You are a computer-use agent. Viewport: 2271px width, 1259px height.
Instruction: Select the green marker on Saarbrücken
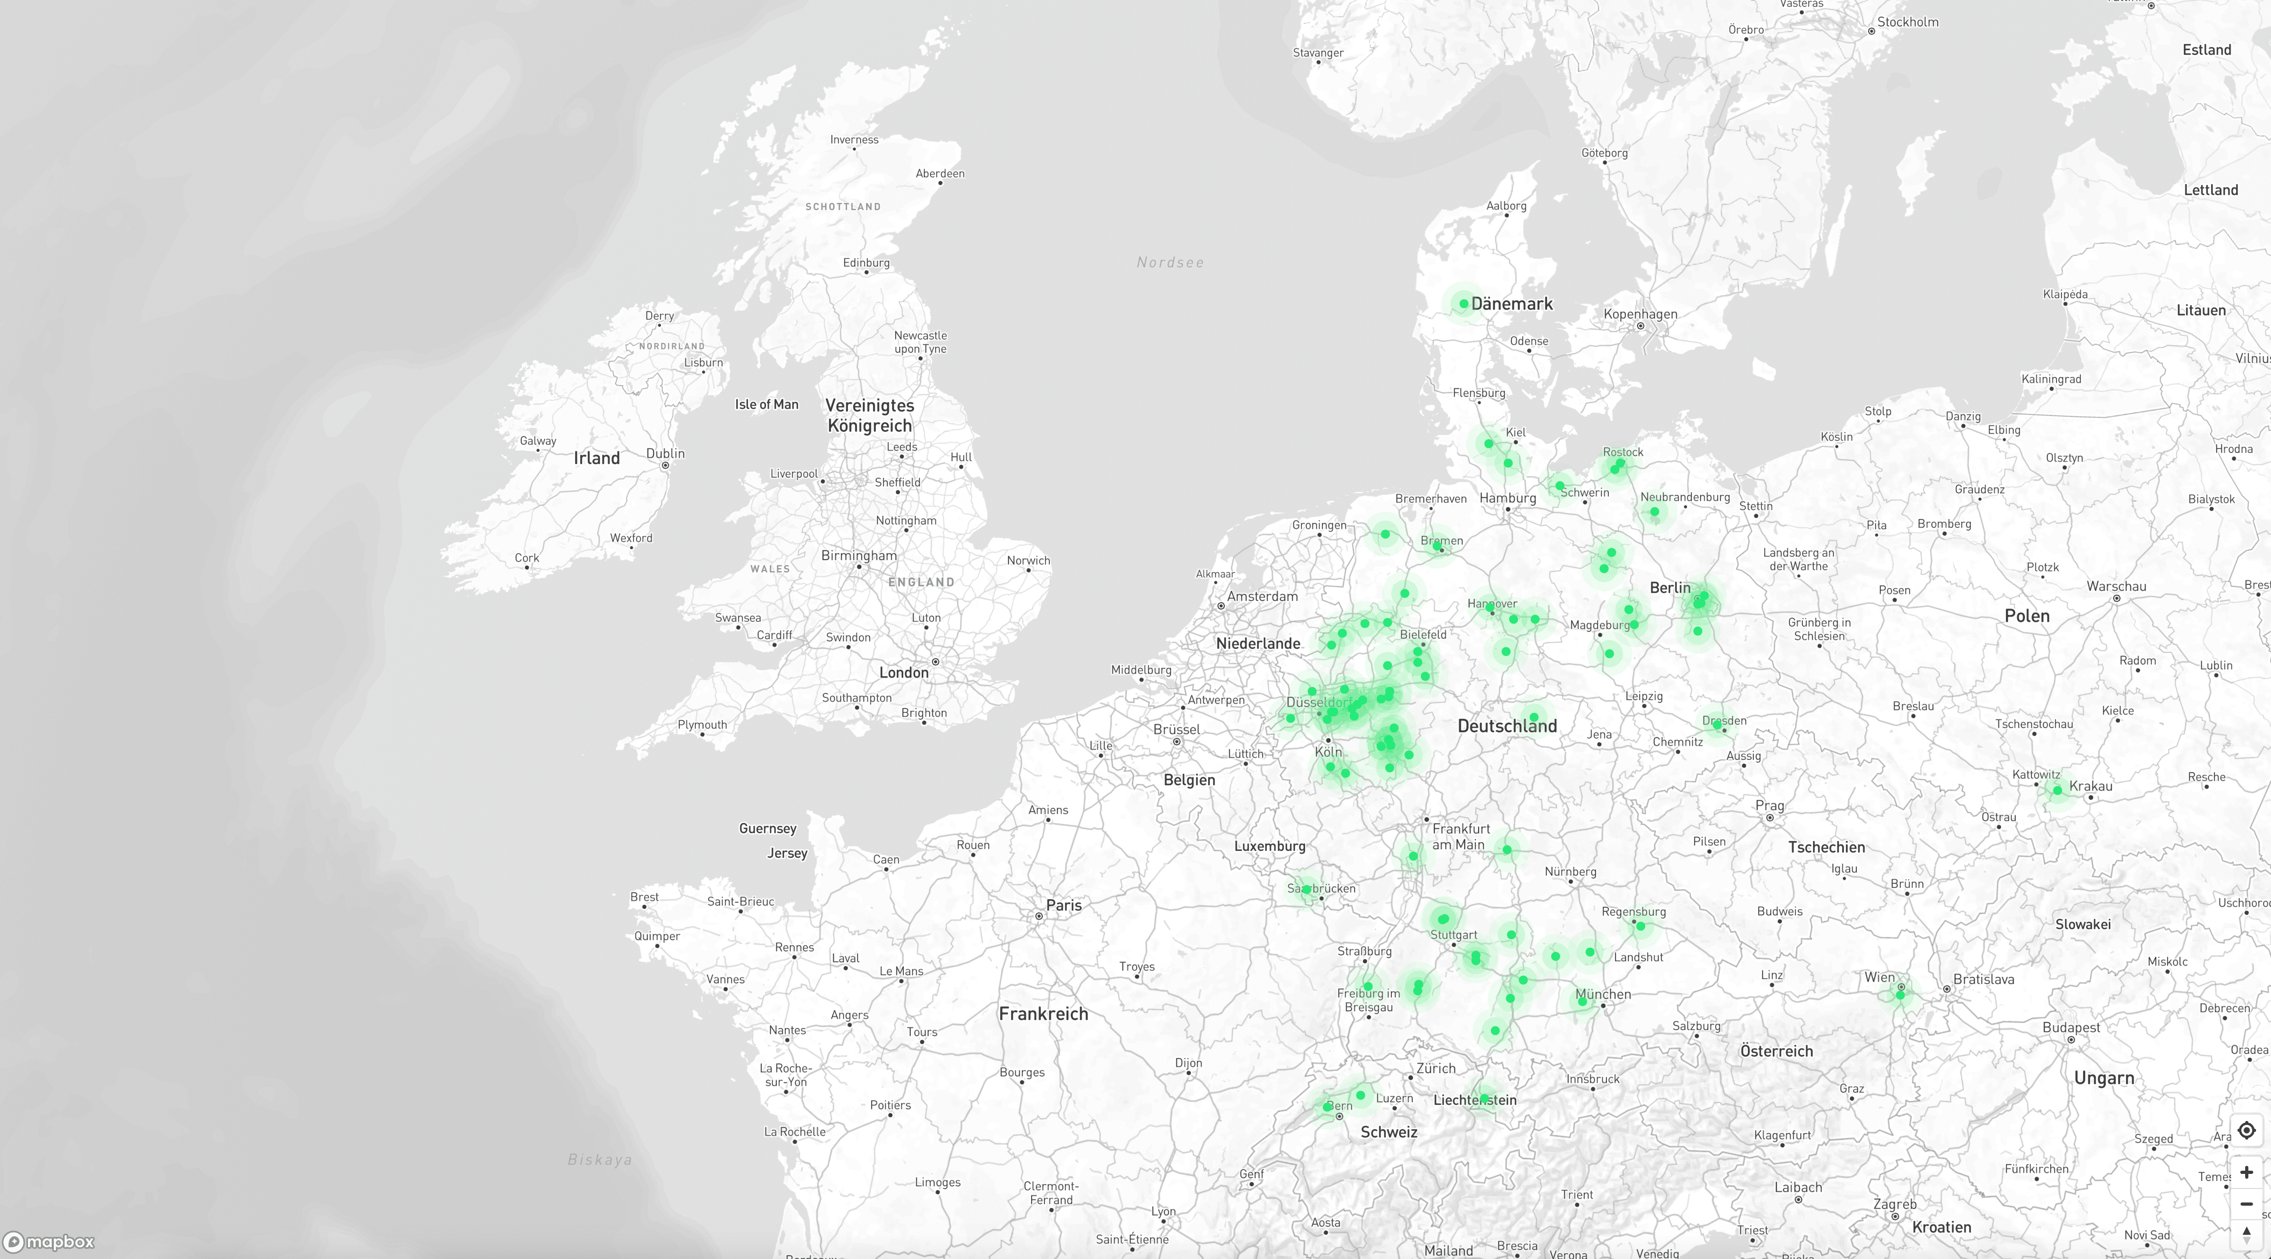click(x=1307, y=889)
